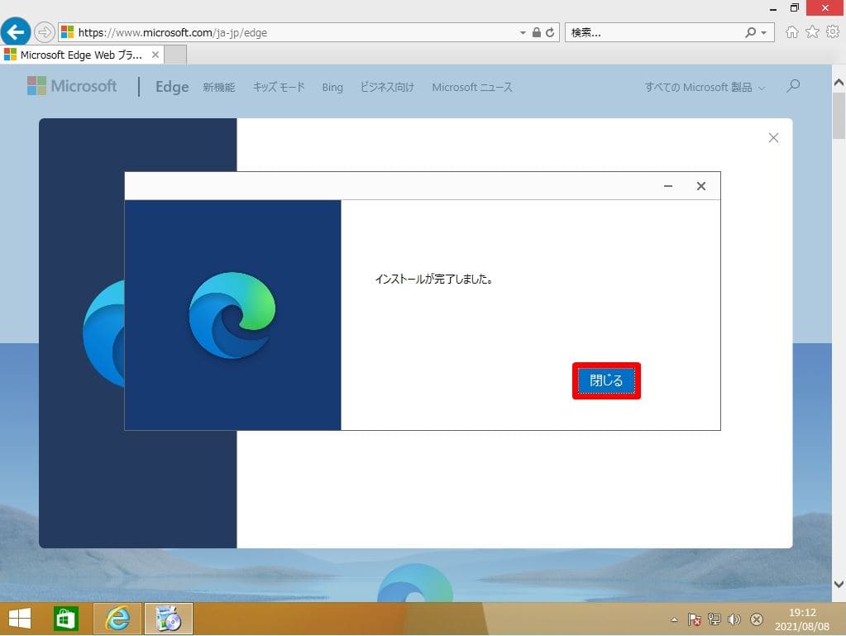Show security lock report icon
846x636 pixels.
(537, 32)
